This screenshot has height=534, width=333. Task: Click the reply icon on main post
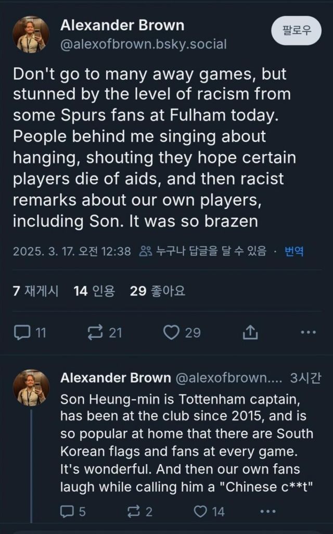pyautogui.click(x=22, y=332)
